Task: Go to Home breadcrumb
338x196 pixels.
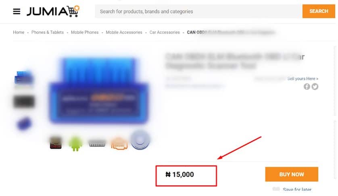Action: click(19, 32)
